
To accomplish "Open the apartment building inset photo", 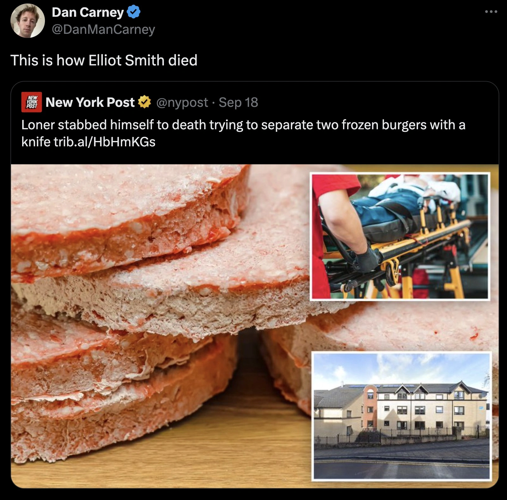I will [402, 416].
